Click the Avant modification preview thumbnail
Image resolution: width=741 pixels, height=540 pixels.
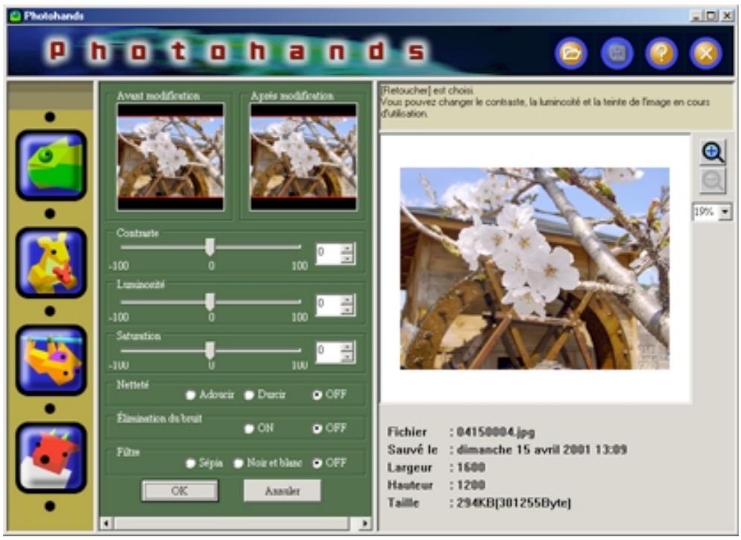pos(170,157)
